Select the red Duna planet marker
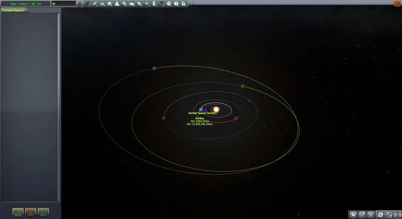 (236, 118)
